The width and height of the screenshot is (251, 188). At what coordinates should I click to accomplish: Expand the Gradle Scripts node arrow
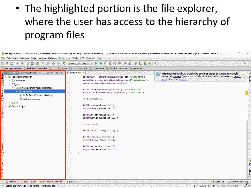pos(6,107)
